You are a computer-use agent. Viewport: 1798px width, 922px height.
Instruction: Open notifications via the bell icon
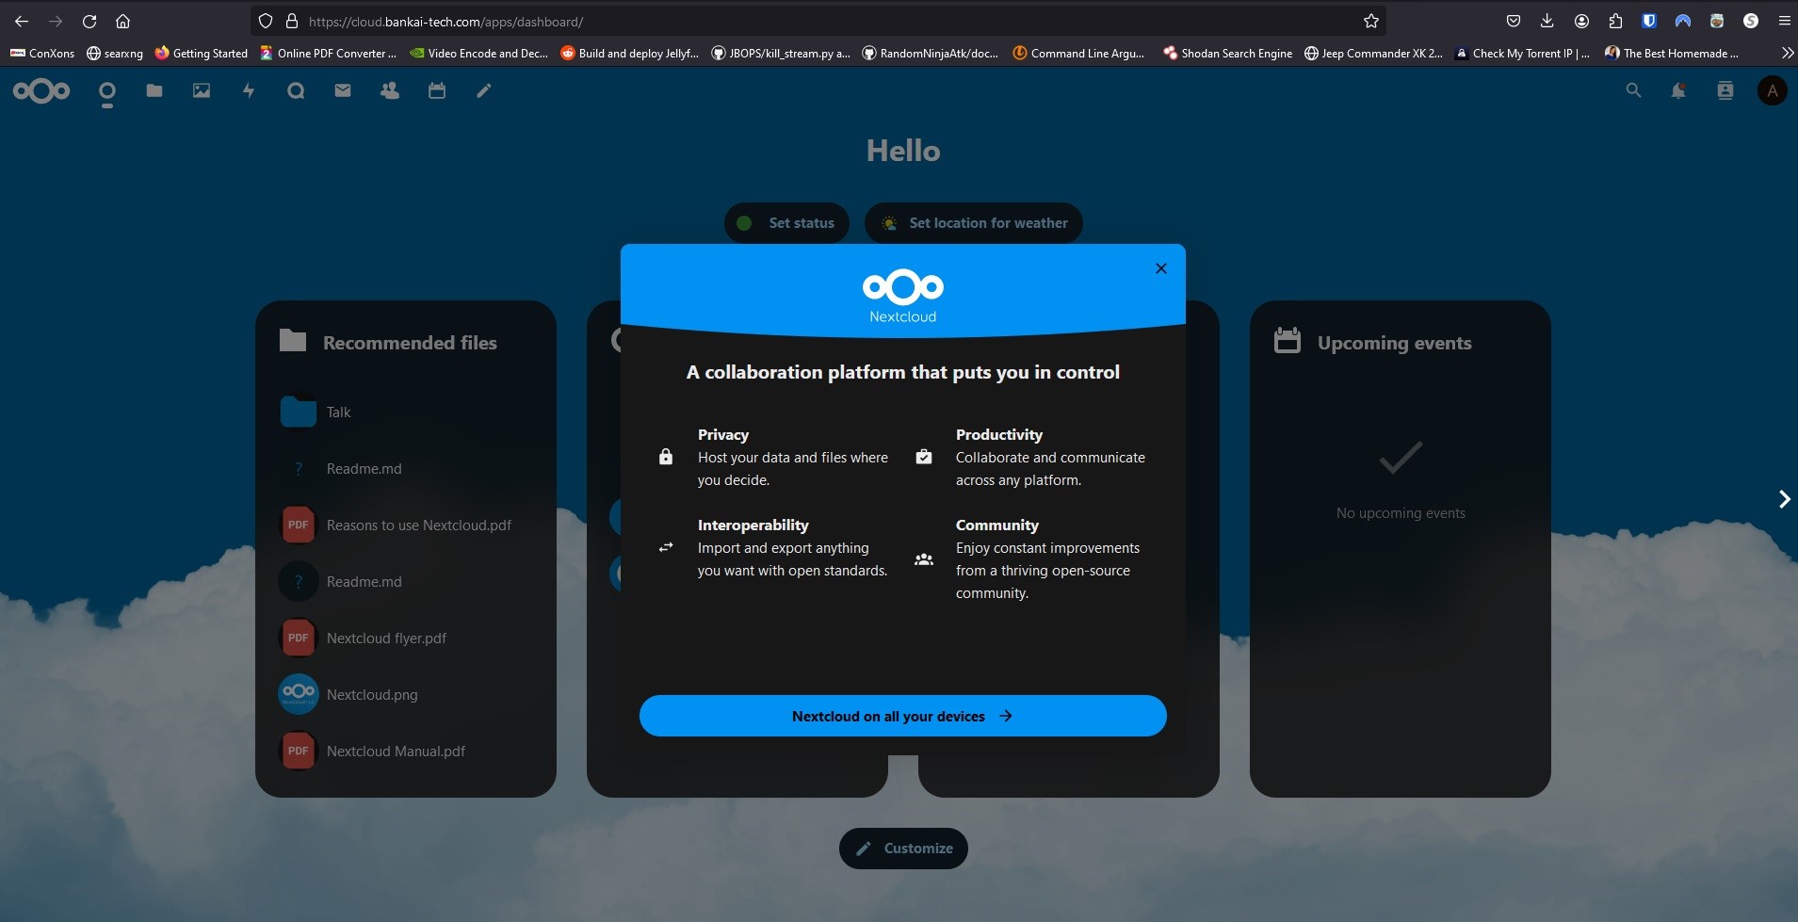click(1680, 90)
